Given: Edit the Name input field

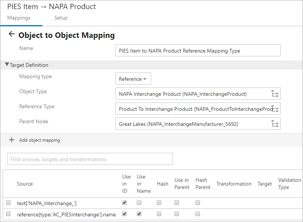Looking at the screenshot, I should click(198, 50).
